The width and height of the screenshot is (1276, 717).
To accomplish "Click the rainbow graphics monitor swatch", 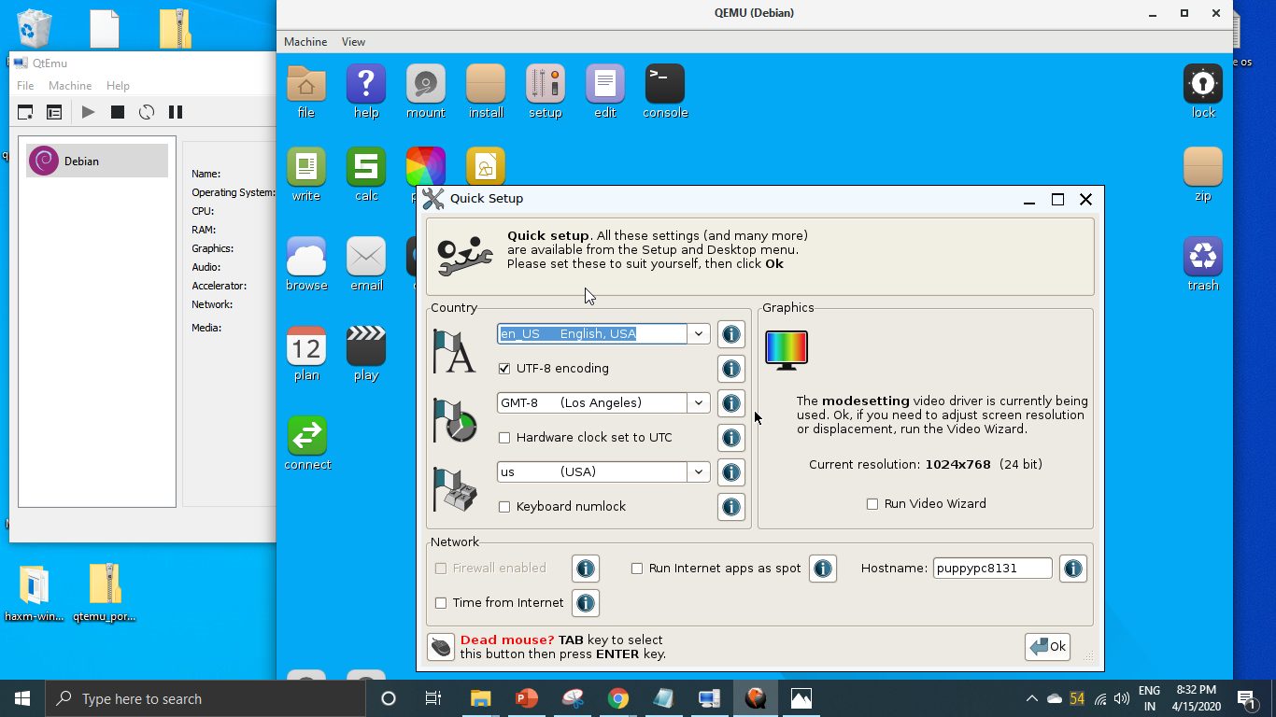I will [786, 347].
